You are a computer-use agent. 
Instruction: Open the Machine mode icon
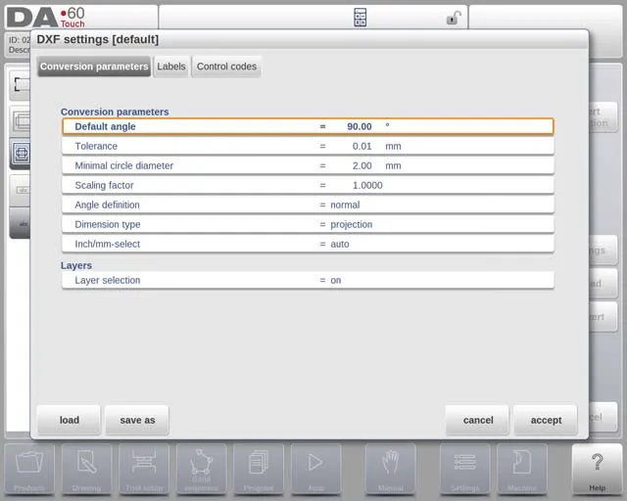(521, 468)
